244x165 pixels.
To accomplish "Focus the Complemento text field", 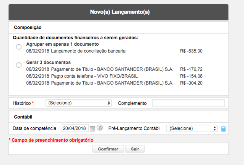I will pyautogui.click(x=189, y=103).
